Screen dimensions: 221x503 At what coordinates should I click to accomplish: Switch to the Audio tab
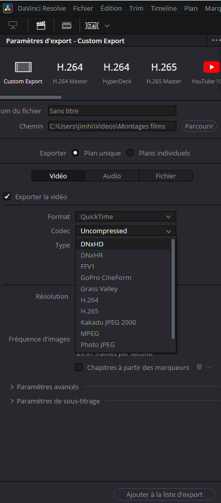pos(112,176)
